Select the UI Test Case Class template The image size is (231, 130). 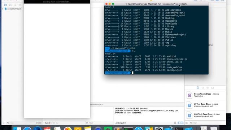(205, 105)
